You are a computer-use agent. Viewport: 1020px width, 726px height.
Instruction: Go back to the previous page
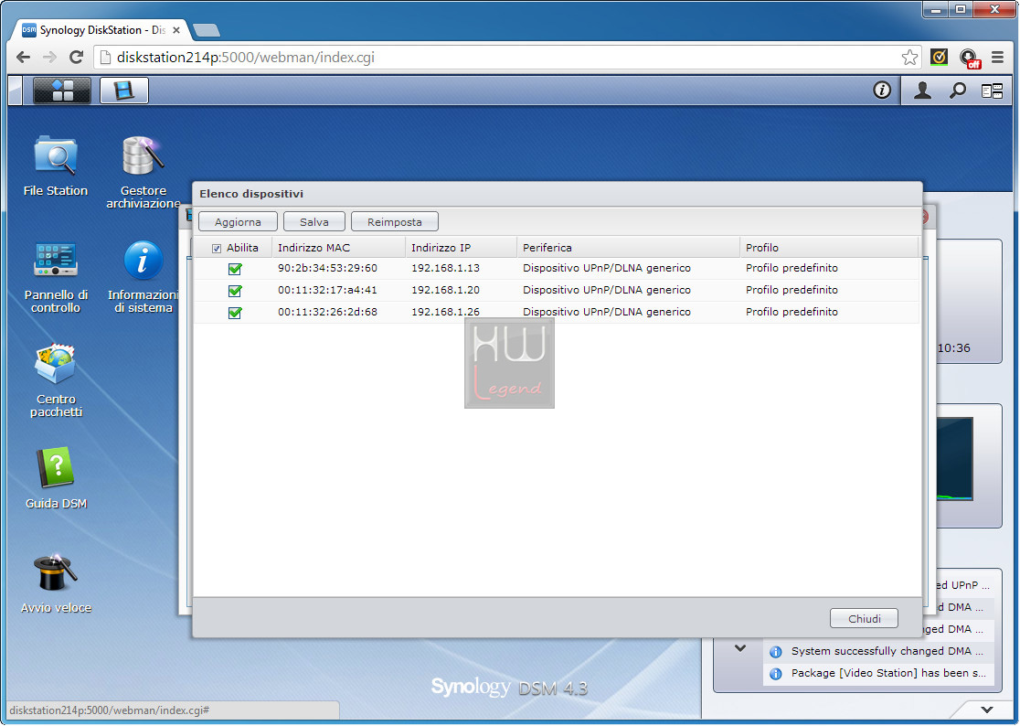pos(24,58)
